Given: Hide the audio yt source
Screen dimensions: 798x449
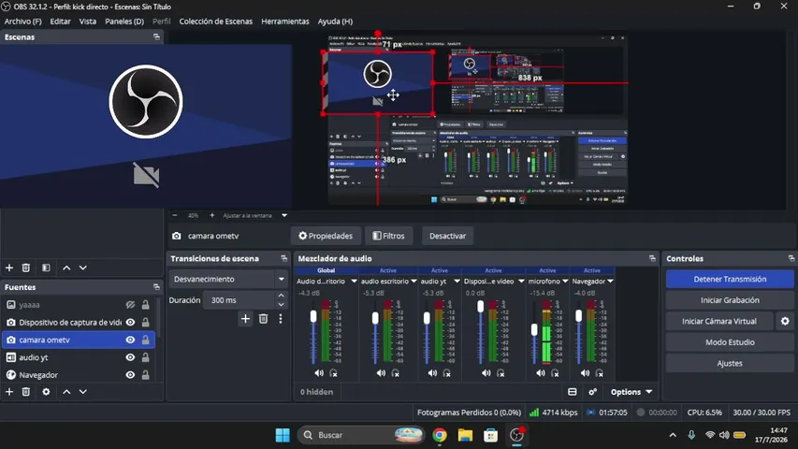Looking at the screenshot, I should [130, 357].
